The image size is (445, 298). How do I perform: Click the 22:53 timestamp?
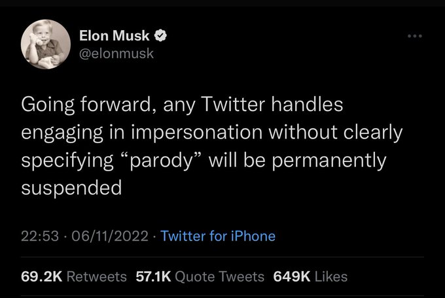[x=40, y=236]
